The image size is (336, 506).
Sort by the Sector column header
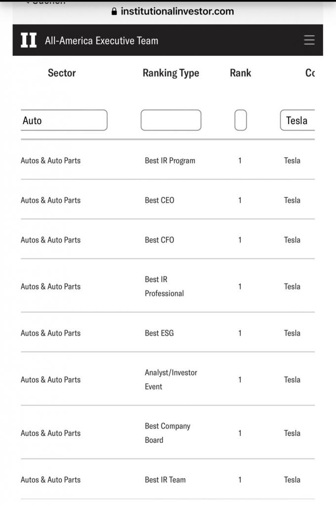62,73
